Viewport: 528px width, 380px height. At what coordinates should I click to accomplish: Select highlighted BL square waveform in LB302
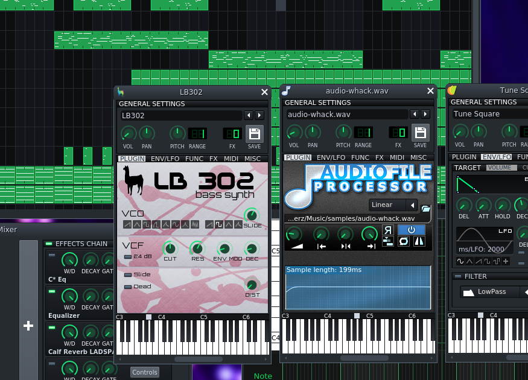coord(219,224)
